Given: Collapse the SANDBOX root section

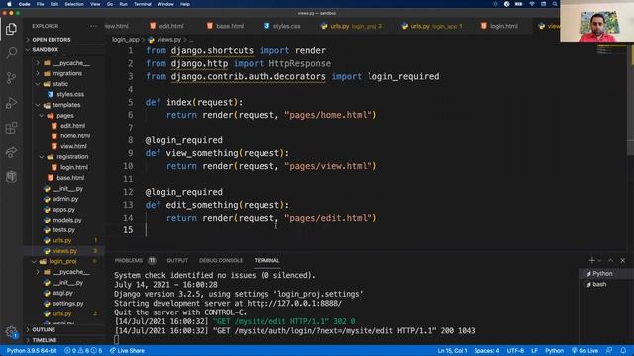Looking at the screenshot, I should coord(45,50).
